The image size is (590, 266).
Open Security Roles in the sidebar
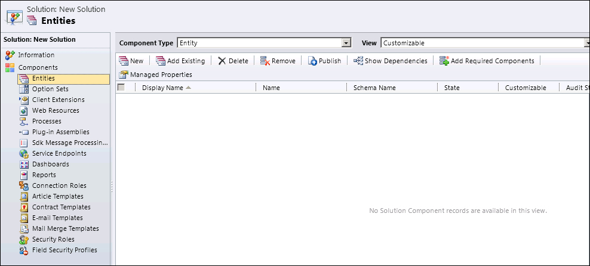point(53,239)
